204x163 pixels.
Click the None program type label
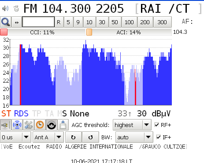[x=80, y=113]
